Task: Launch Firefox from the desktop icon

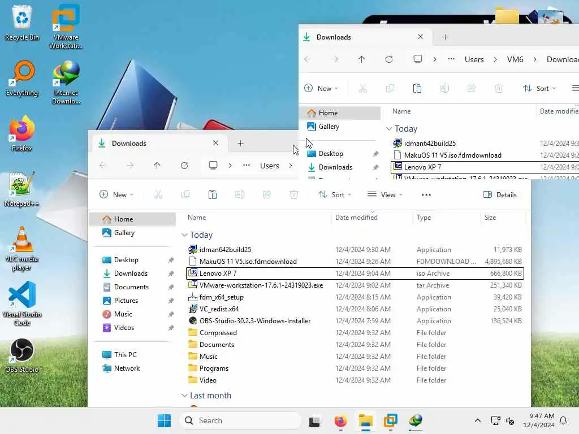Action: pyautogui.click(x=22, y=133)
